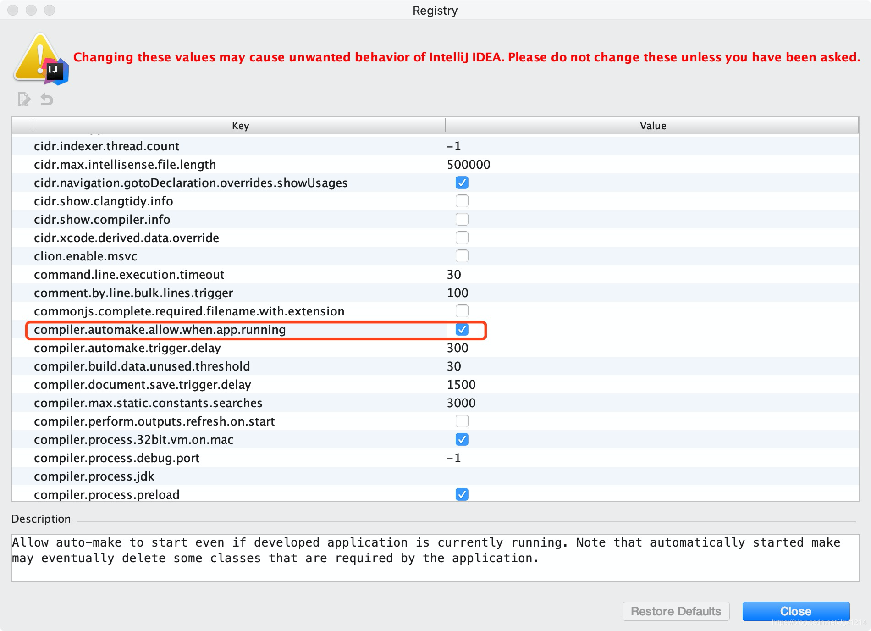This screenshot has width=871, height=631.
Task: Close the Registry dialog
Action: [x=796, y=611]
